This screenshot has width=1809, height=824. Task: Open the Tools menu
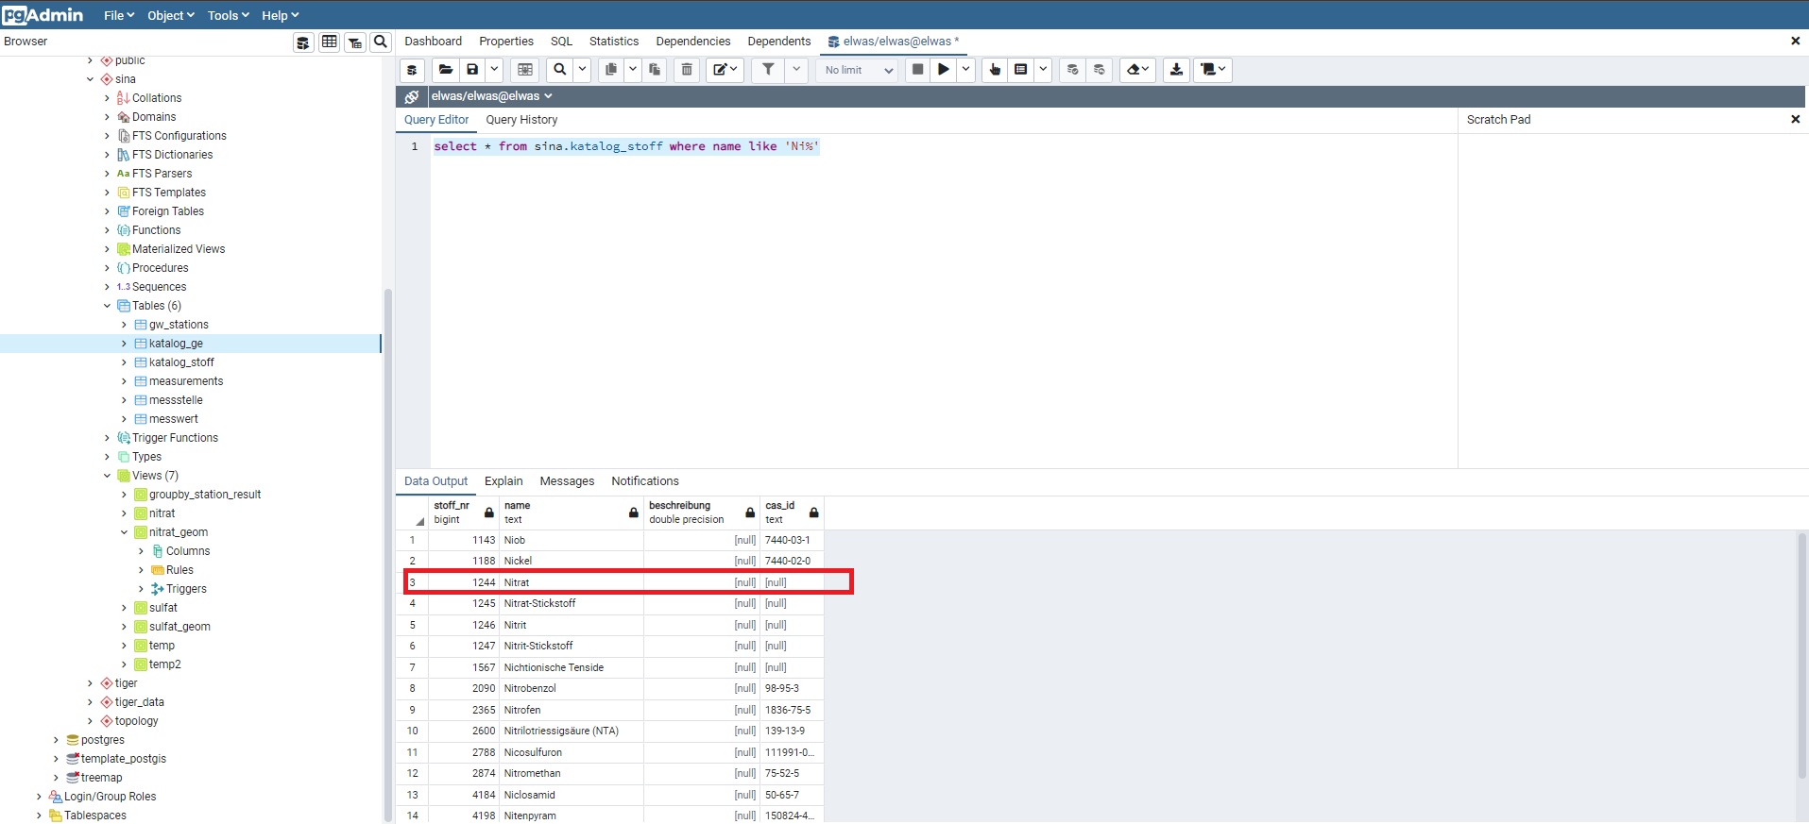click(x=228, y=15)
